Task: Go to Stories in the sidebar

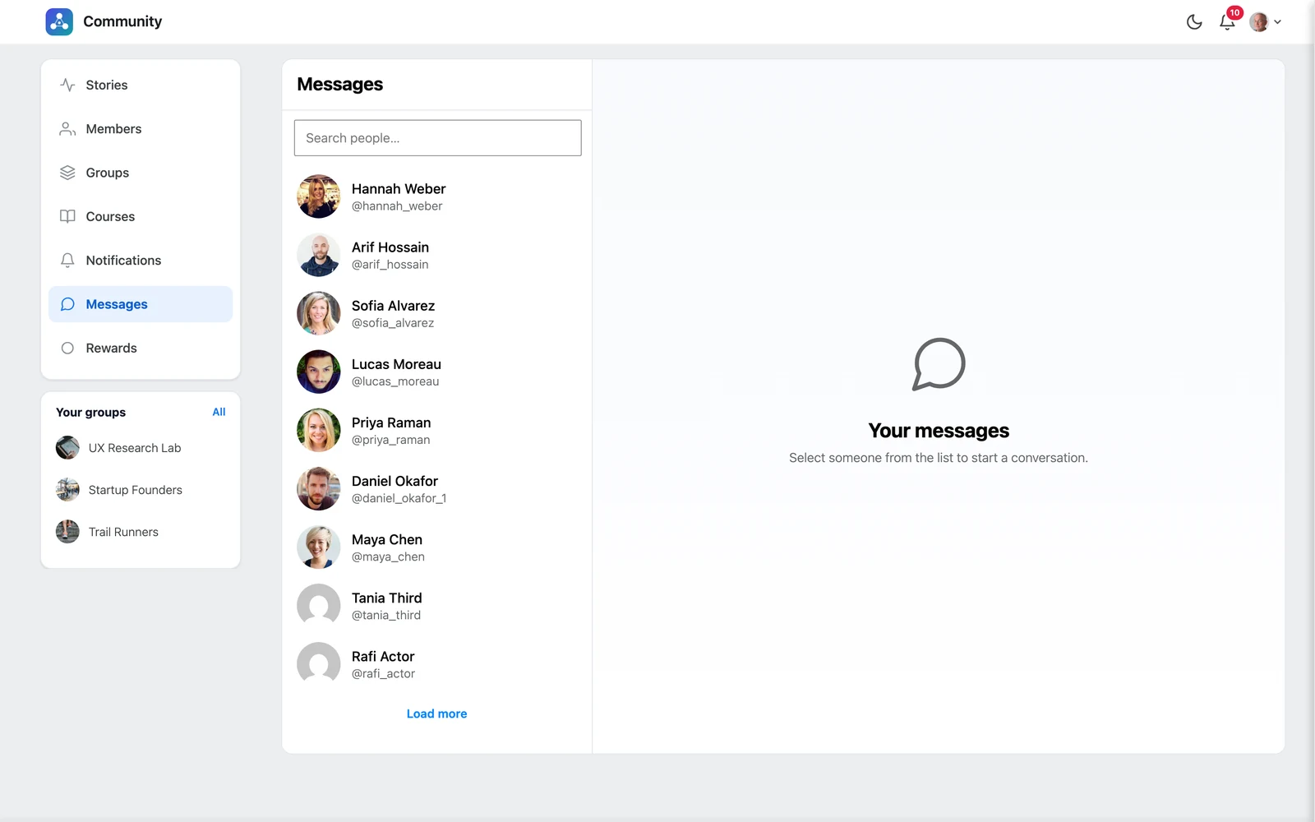Action: (141, 85)
